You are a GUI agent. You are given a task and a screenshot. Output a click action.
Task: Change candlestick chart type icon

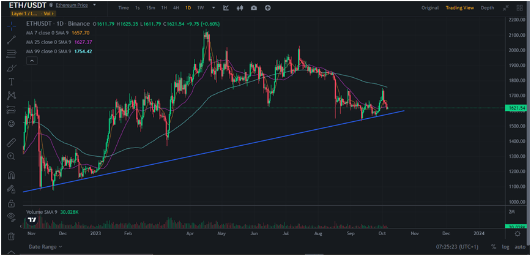coord(240,8)
